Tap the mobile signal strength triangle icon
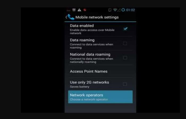186x119 pixels. coord(119,10)
